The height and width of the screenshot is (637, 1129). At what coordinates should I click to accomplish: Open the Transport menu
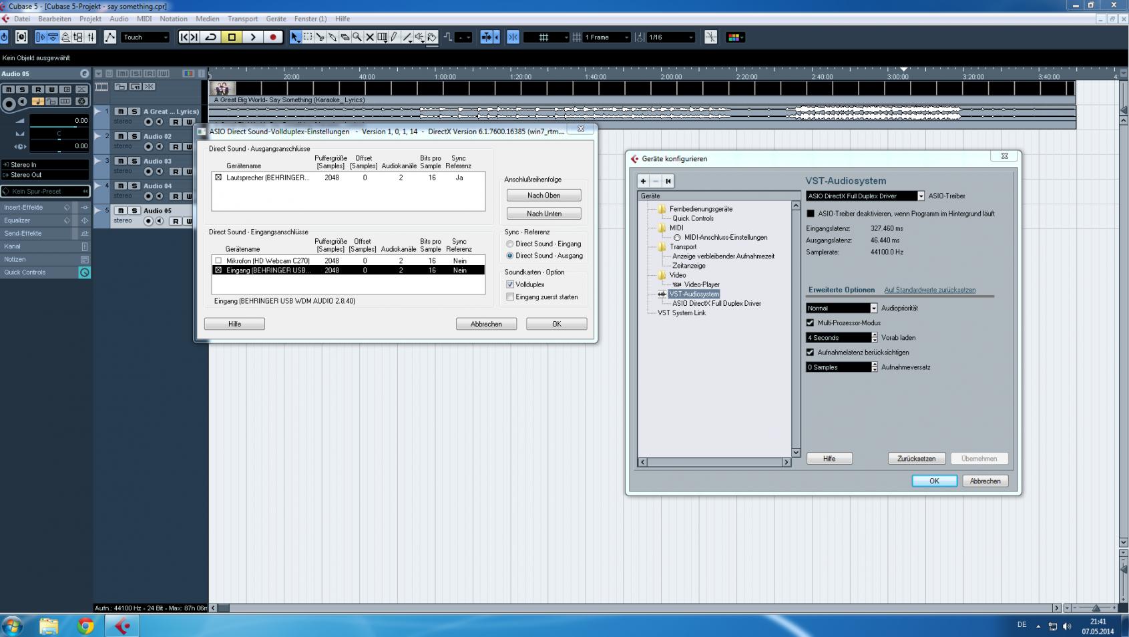click(x=242, y=19)
